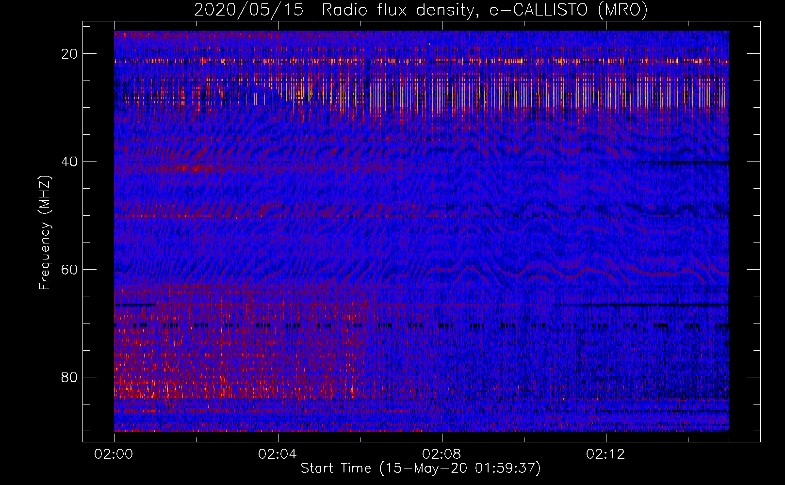Click the 'Frequency (MHZ)' axis label
Screen dimensions: 785x485
[45, 232]
